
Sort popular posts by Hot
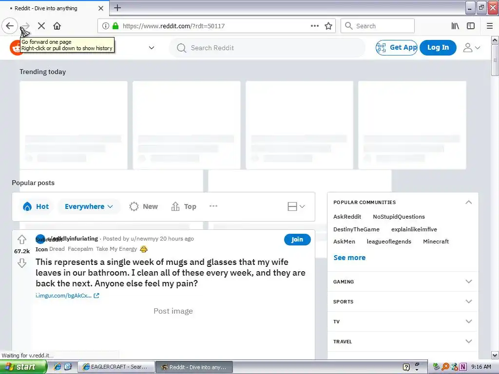(x=36, y=206)
